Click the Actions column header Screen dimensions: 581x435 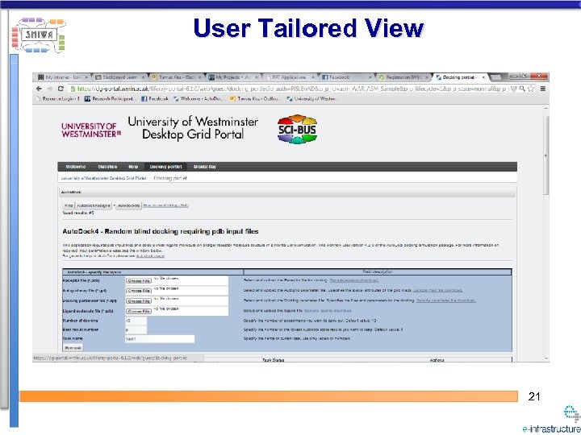tap(437, 360)
